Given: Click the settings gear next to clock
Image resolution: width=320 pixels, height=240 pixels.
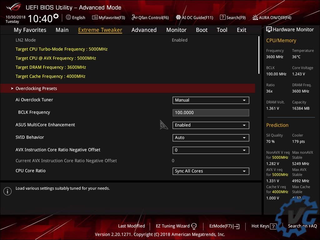Looking at the screenshot, I should click(56, 16).
